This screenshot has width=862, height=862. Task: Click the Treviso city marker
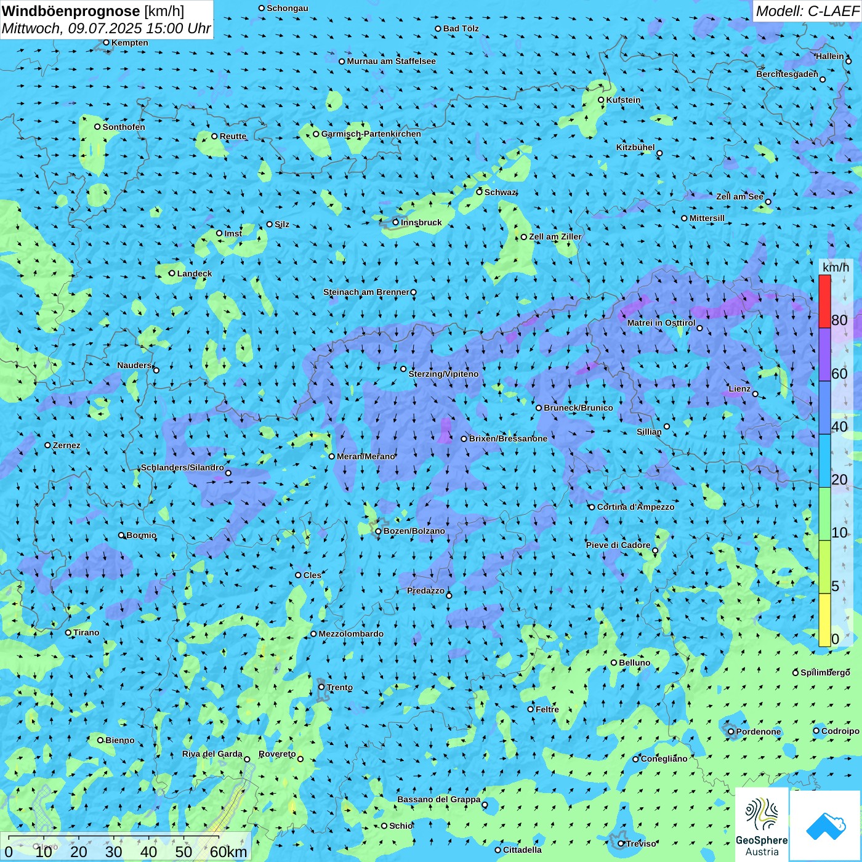pyautogui.click(x=621, y=844)
